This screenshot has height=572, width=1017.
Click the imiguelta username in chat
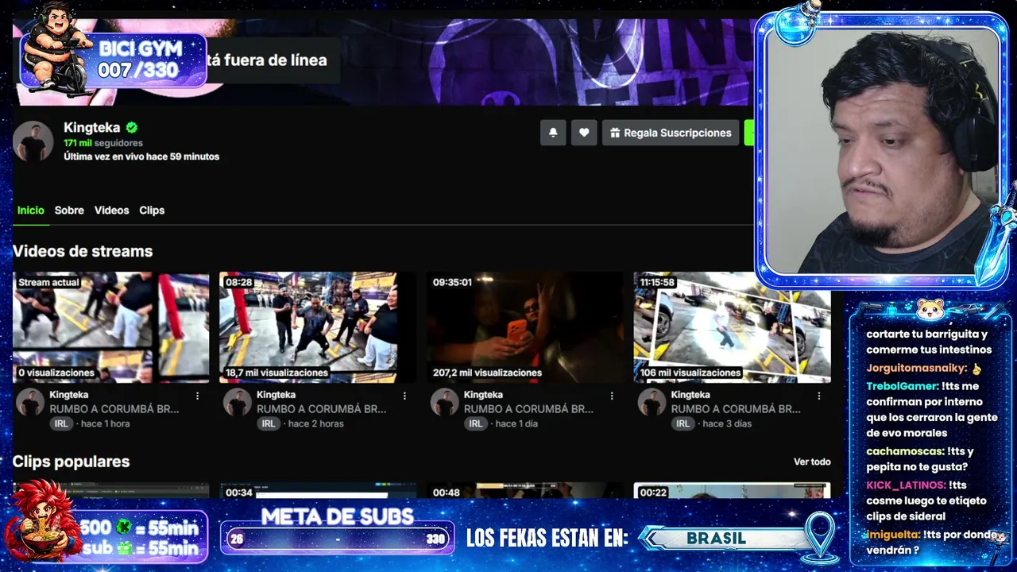point(893,535)
